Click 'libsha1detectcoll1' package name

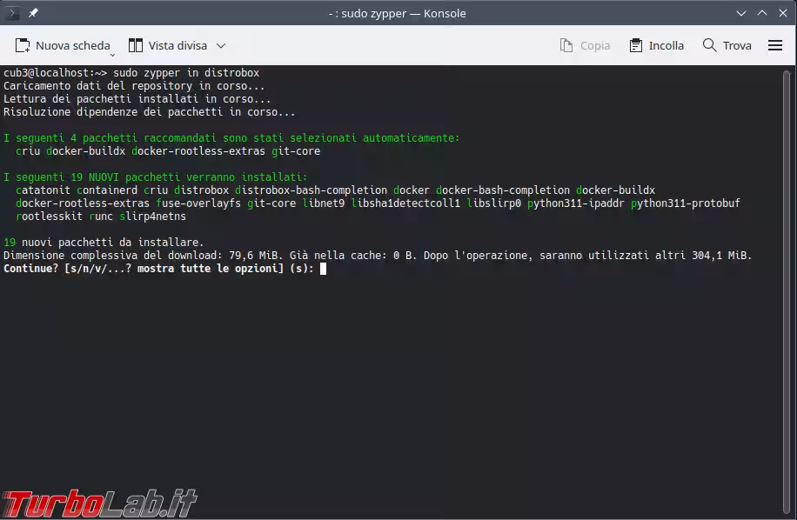click(405, 203)
